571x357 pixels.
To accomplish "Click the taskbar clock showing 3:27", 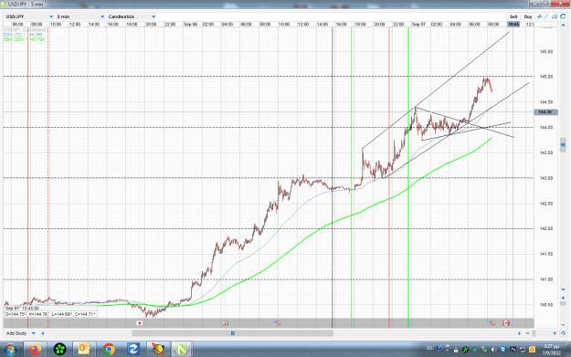I will (x=551, y=350).
